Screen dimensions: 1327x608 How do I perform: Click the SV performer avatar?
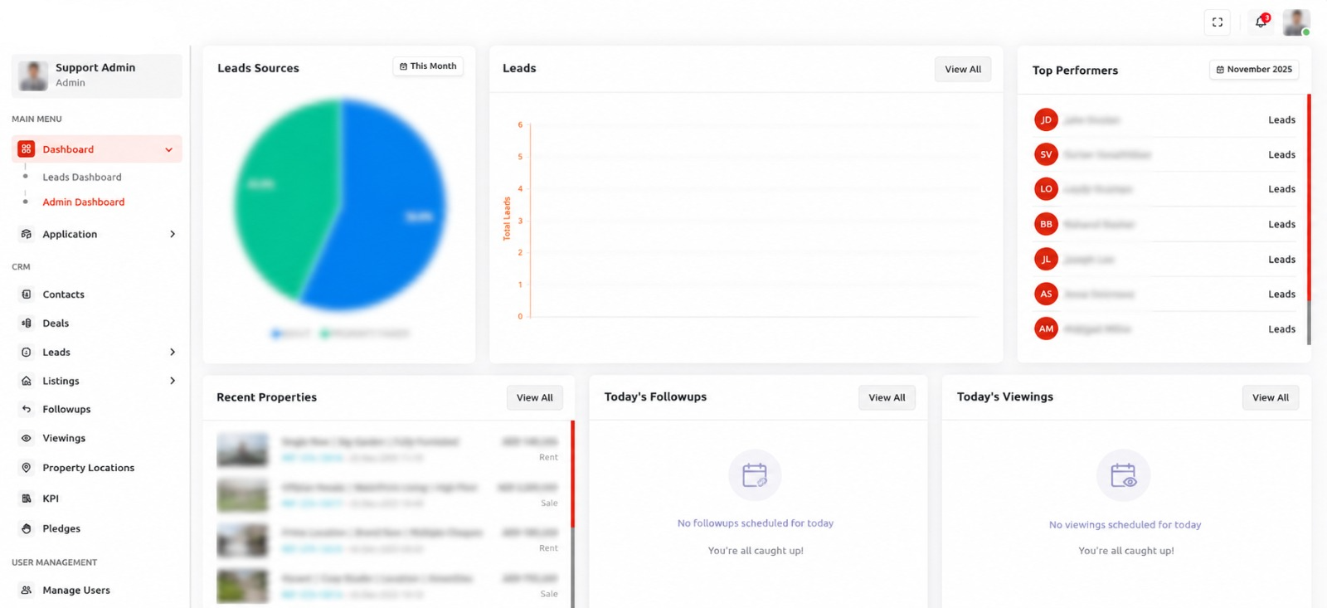[1046, 154]
